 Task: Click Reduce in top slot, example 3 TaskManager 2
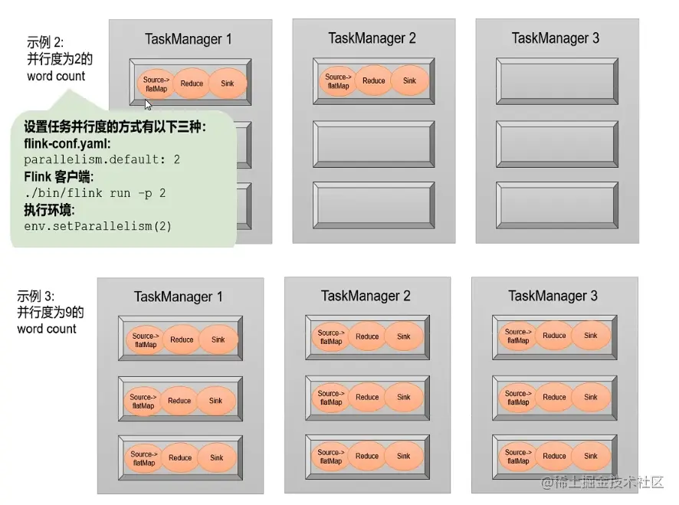click(x=367, y=336)
